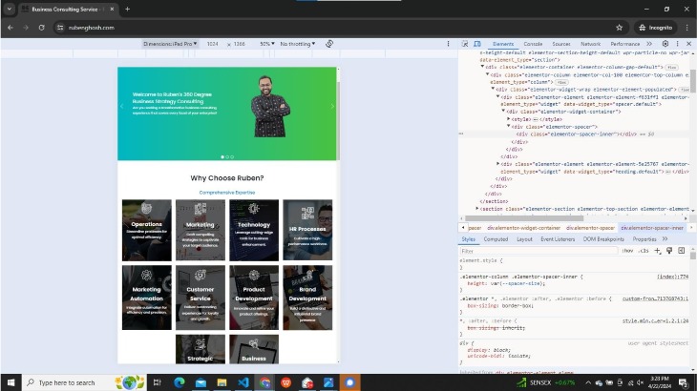Click div.elementor-spacer-inner breadcrumb
The image size is (697, 391).
[x=652, y=228]
